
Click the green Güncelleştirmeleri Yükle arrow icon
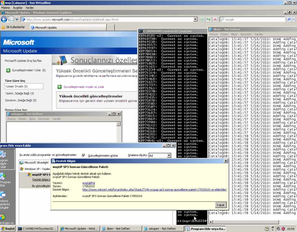8,70
